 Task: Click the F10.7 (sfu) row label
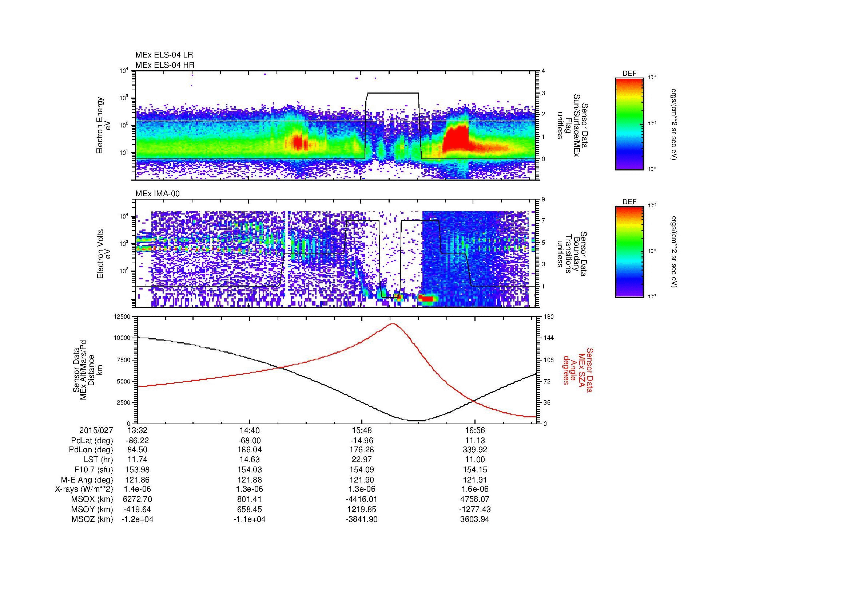[94, 469]
